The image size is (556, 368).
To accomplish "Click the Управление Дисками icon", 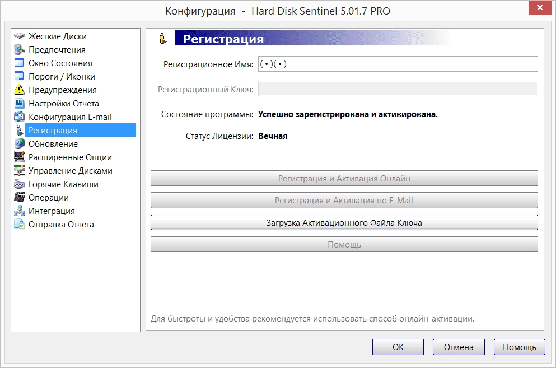I will click(x=19, y=171).
